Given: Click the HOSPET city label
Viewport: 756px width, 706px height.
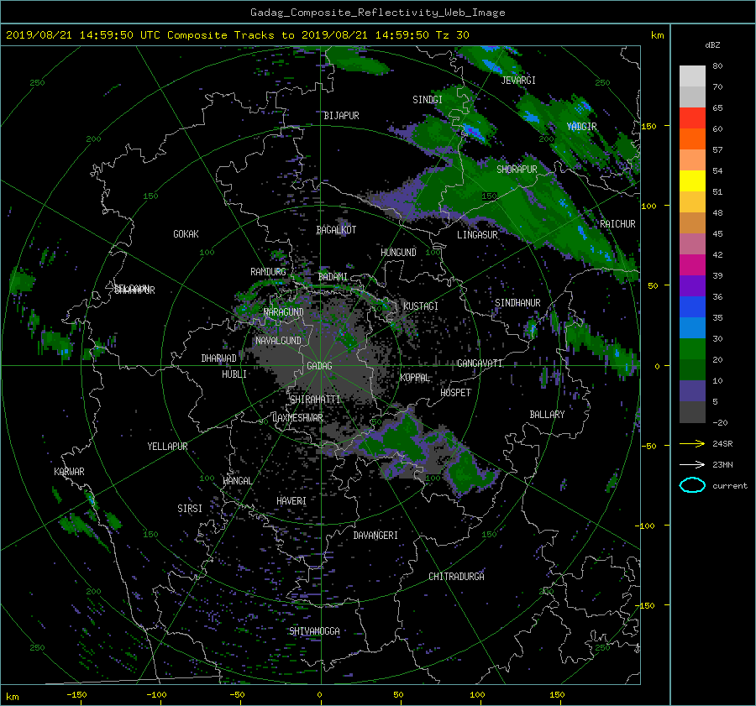Looking at the screenshot, I should tap(455, 393).
